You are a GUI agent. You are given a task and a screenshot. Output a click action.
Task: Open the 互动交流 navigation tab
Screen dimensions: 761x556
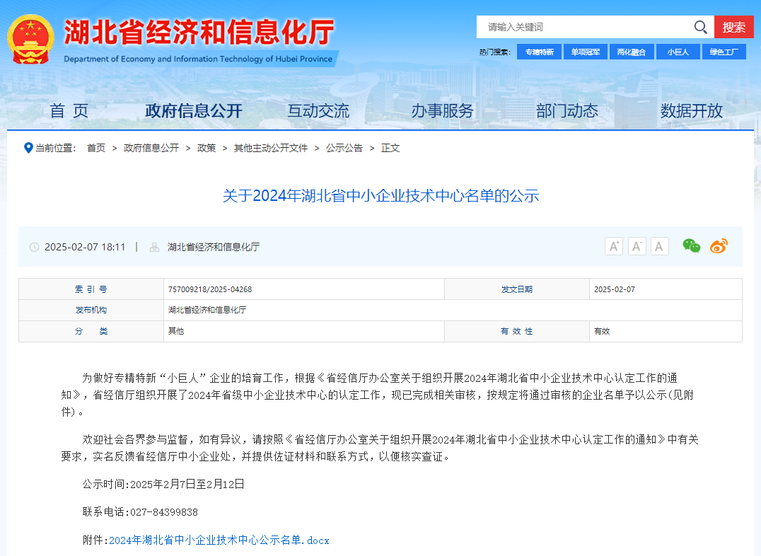318,111
